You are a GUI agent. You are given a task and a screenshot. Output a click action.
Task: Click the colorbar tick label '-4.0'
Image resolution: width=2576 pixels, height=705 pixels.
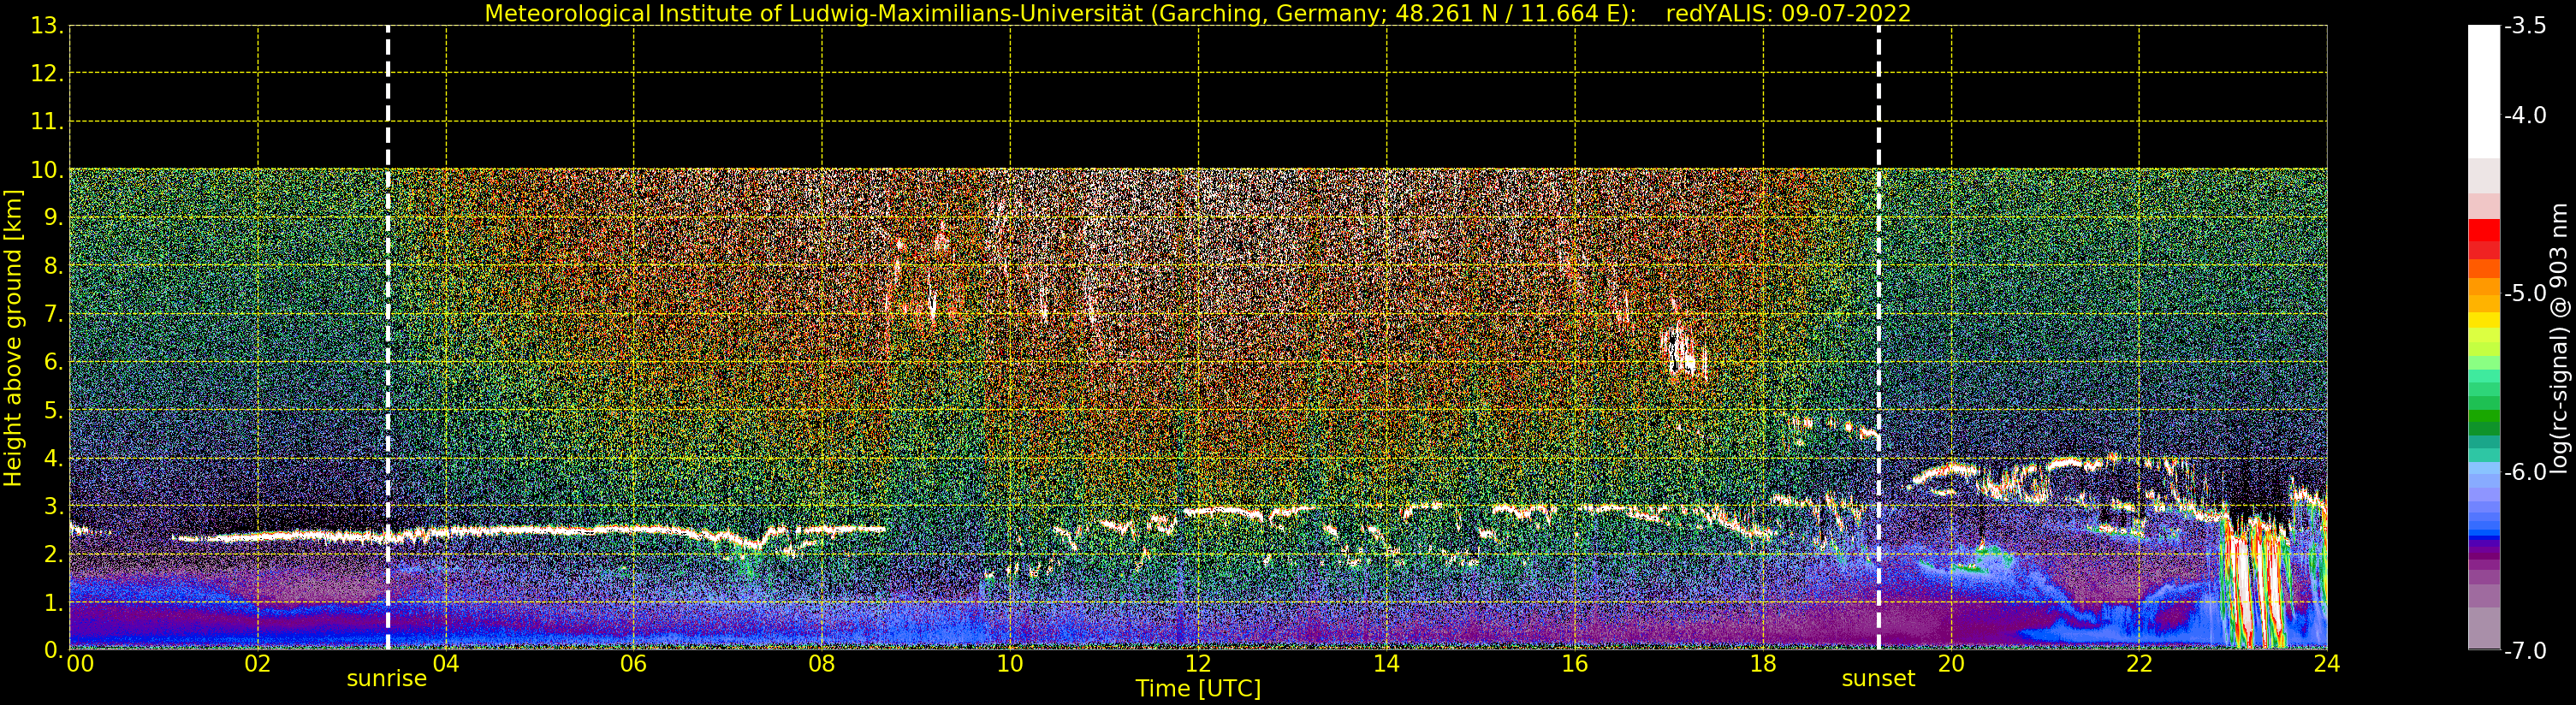[2525, 116]
